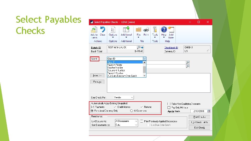Click the Edit Check button
This screenshot has height=141, width=251.
pos(199,128)
